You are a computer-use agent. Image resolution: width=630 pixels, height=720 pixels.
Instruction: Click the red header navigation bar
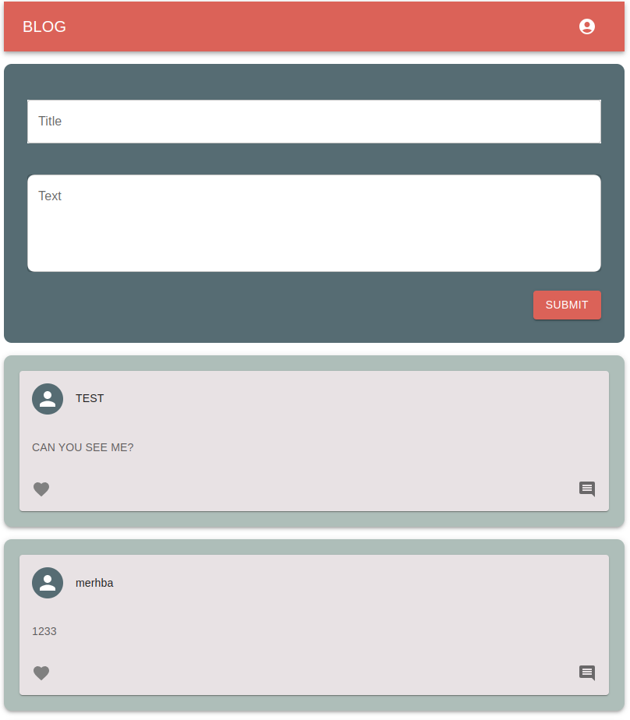[x=314, y=26]
